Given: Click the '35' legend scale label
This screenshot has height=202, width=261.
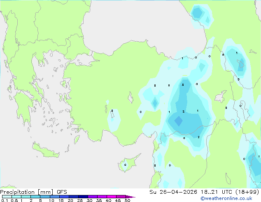Looking at the screenshot, I should pyautogui.click(x=99, y=200).
